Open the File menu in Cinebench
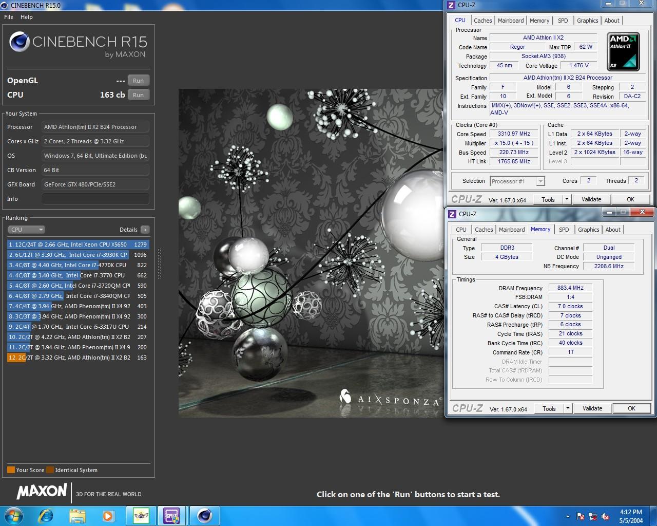Image resolution: width=657 pixels, height=526 pixels. (9, 17)
